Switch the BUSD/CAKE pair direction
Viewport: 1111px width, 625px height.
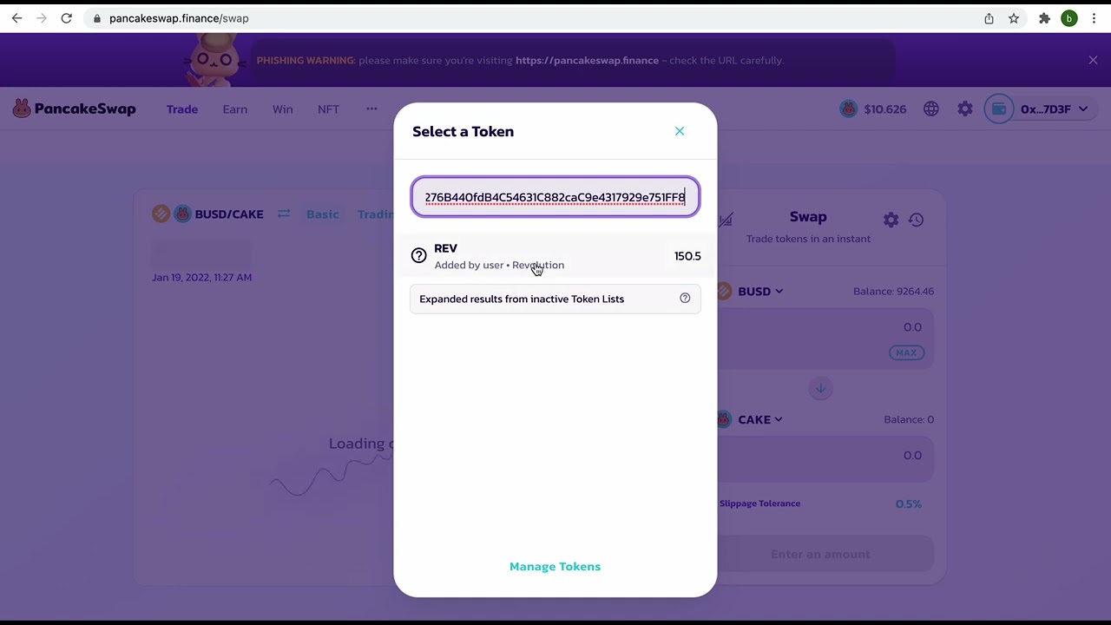[284, 214]
